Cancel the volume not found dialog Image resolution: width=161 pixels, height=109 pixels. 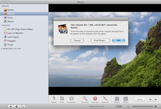77,41
